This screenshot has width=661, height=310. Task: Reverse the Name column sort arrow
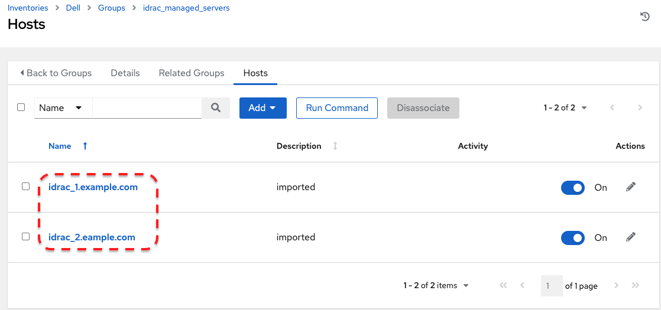point(85,146)
